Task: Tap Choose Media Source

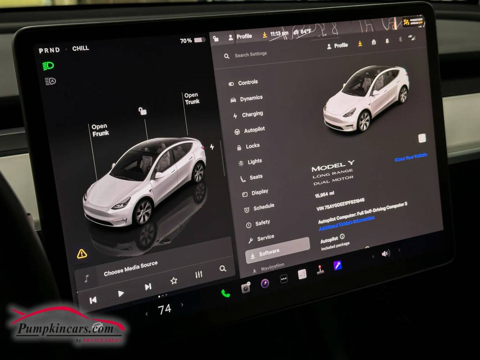Action: click(131, 268)
